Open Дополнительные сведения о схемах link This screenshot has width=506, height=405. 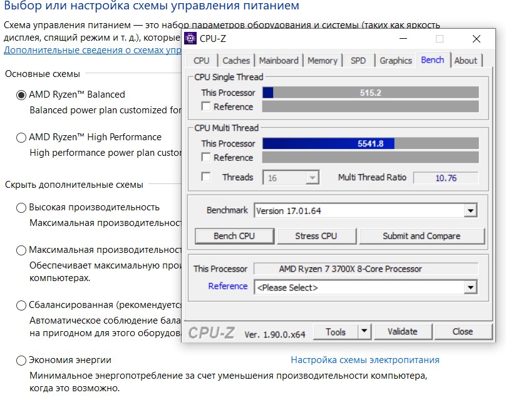(x=93, y=50)
